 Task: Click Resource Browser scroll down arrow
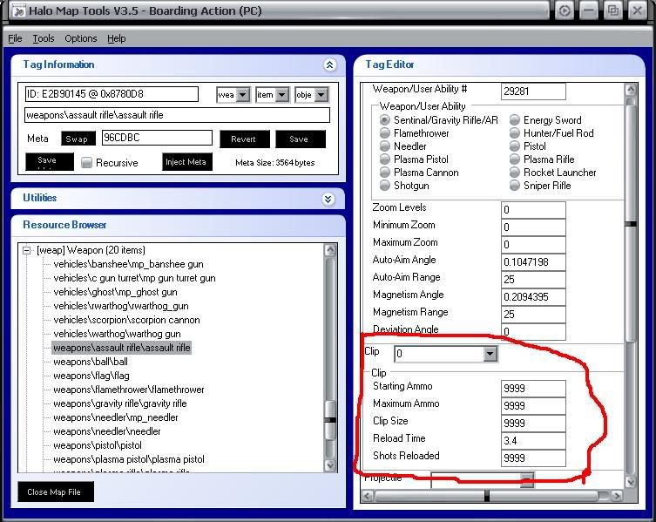(x=330, y=465)
